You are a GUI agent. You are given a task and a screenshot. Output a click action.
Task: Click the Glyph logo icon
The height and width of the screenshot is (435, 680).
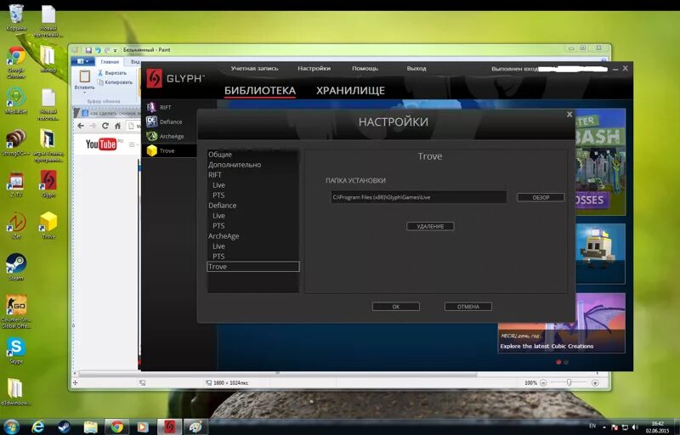tap(154, 78)
